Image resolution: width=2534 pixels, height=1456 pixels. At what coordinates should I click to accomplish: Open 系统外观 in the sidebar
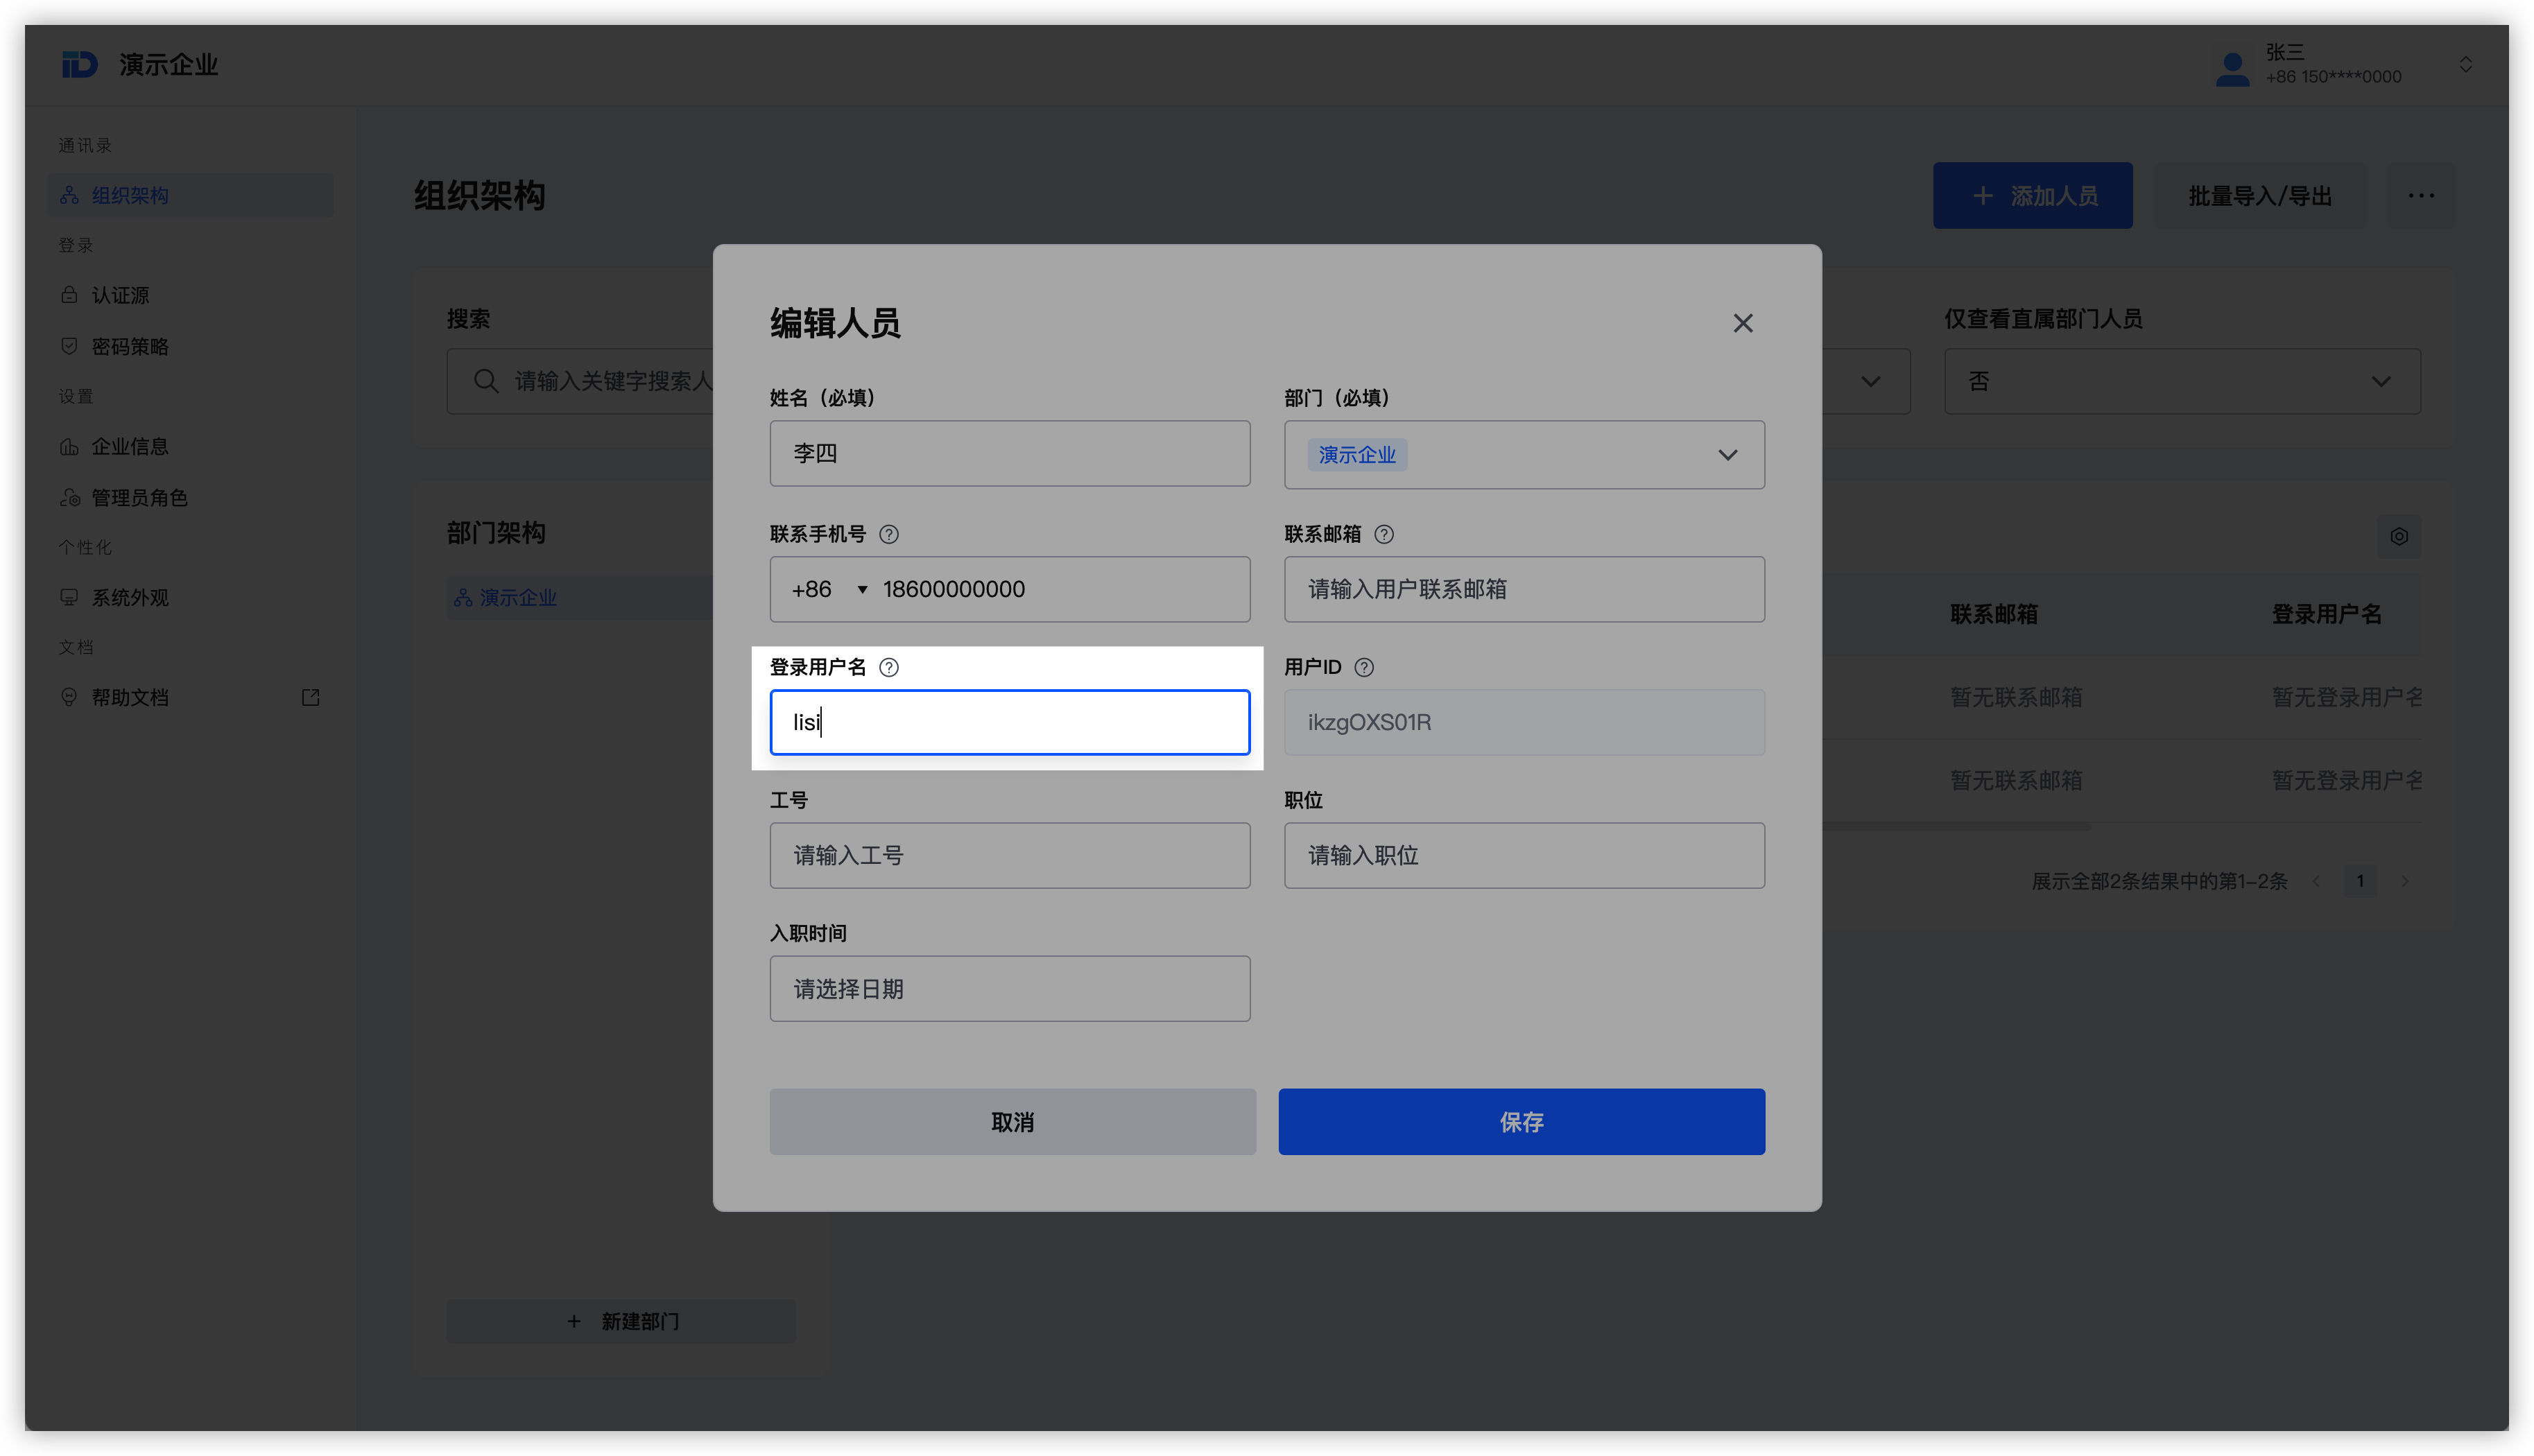point(190,597)
